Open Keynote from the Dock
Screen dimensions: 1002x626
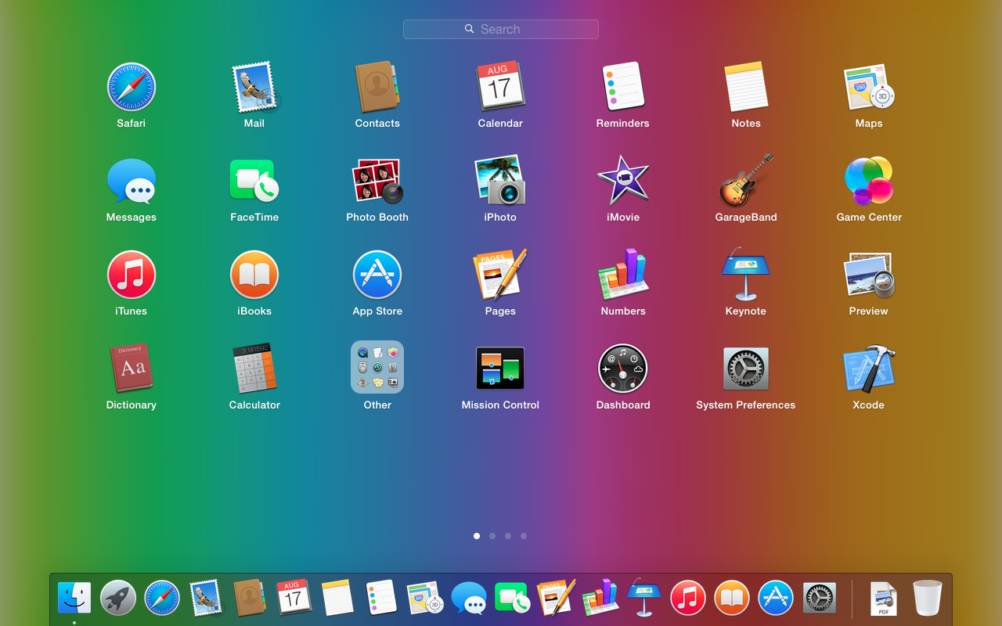pos(644,599)
